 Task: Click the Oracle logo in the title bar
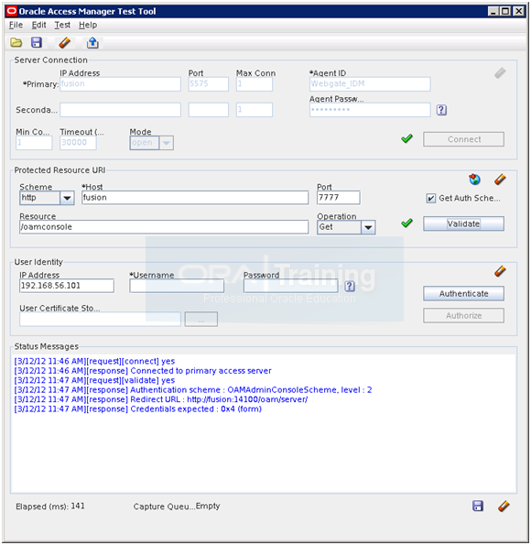[12, 11]
